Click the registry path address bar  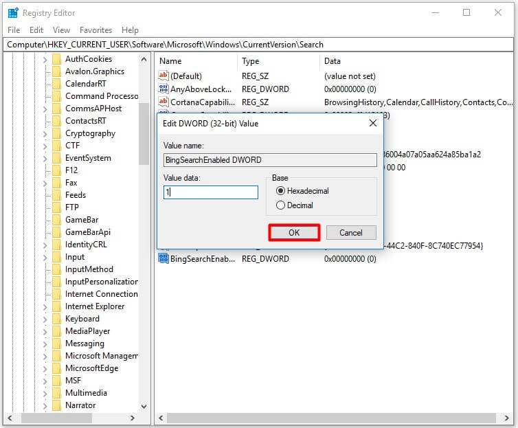tap(258, 45)
